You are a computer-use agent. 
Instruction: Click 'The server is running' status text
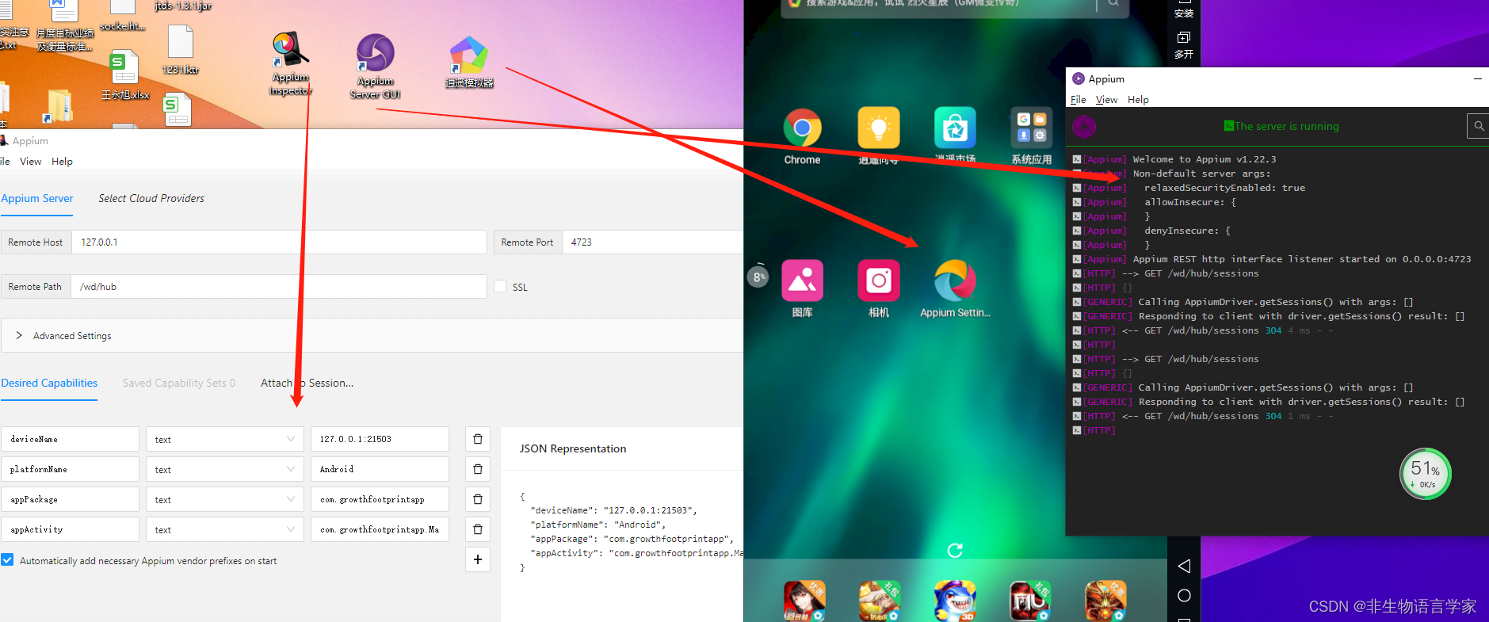point(1286,126)
